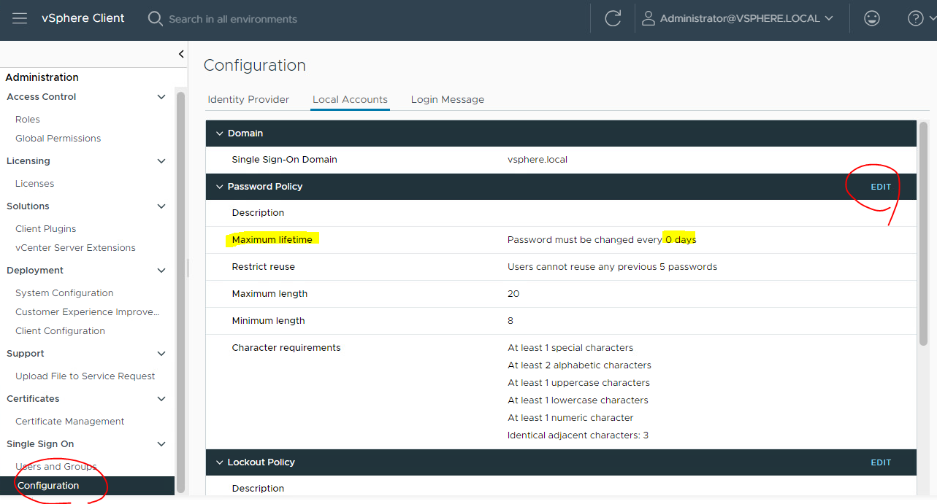This screenshot has width=937, height=504.
Task: Click 'At least 2 alphabetic characters'
Action: pyautogui.click(x=579, y=365)
